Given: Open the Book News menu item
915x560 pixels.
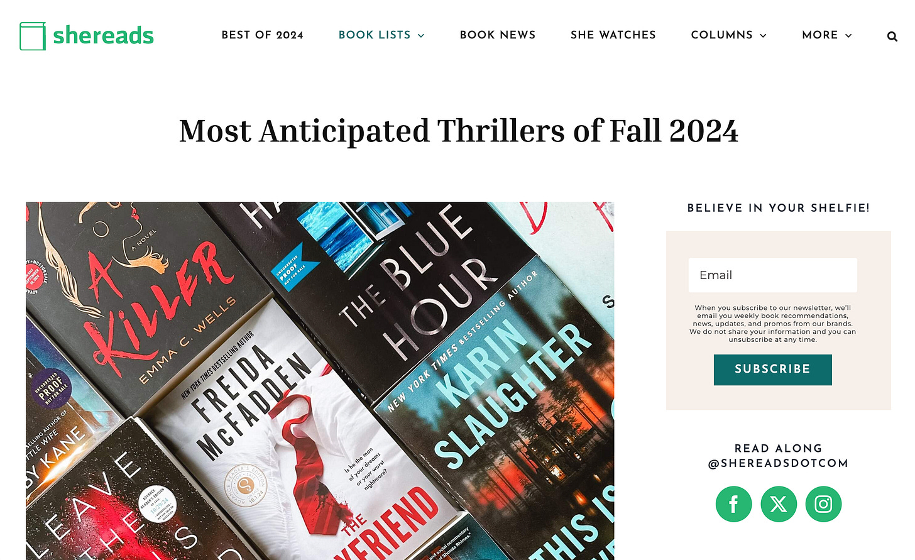Looking at the screenshot, I should pos(498,35).
